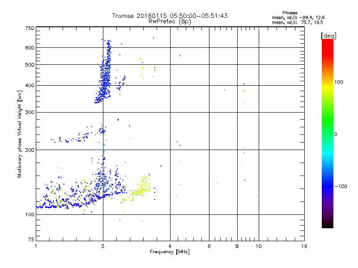Viewport: 358px width, 268px height.
Task: Click the '400' height axis label
Action: coord(30,86)
